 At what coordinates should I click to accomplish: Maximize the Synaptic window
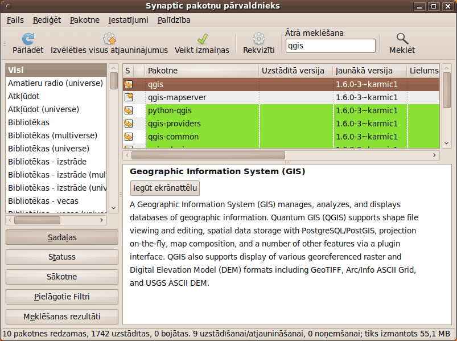click(x=434, y=6)
